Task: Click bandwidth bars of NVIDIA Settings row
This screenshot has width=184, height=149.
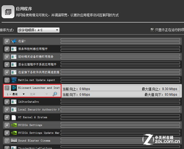Action: pyautogui.click(x=120, y=125)
